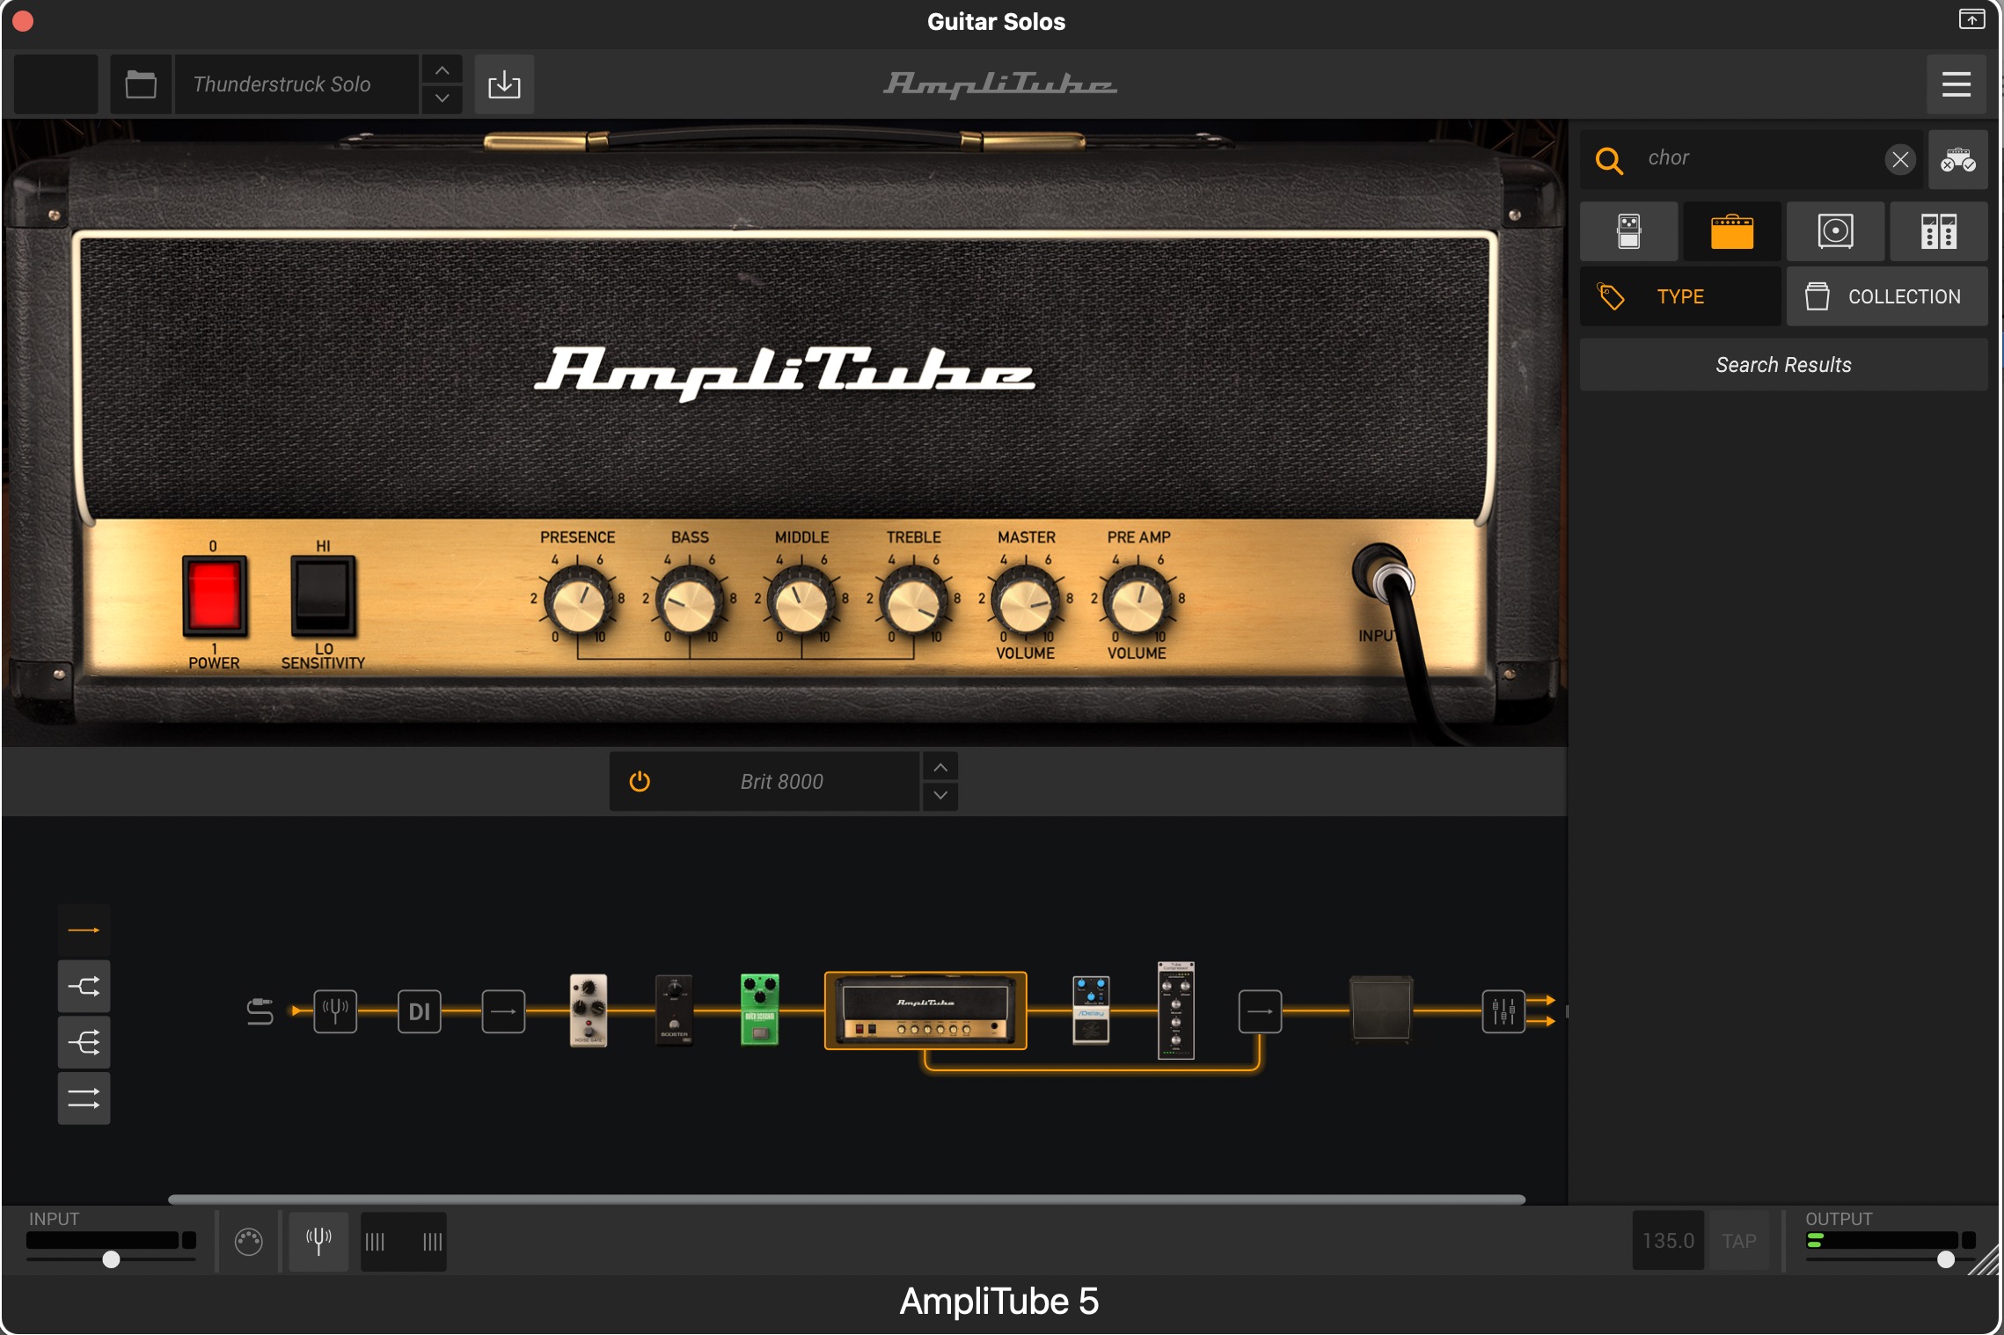
Task: Step to next amp model down arrow
Action: coord(940,796)
